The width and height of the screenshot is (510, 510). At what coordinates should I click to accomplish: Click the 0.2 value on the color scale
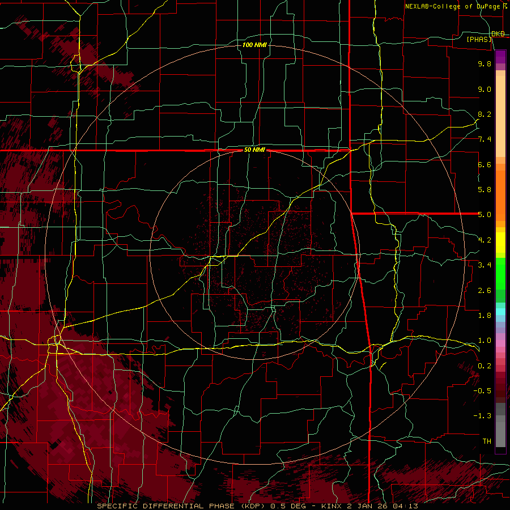pyautogui.click(x=484, y=366)
